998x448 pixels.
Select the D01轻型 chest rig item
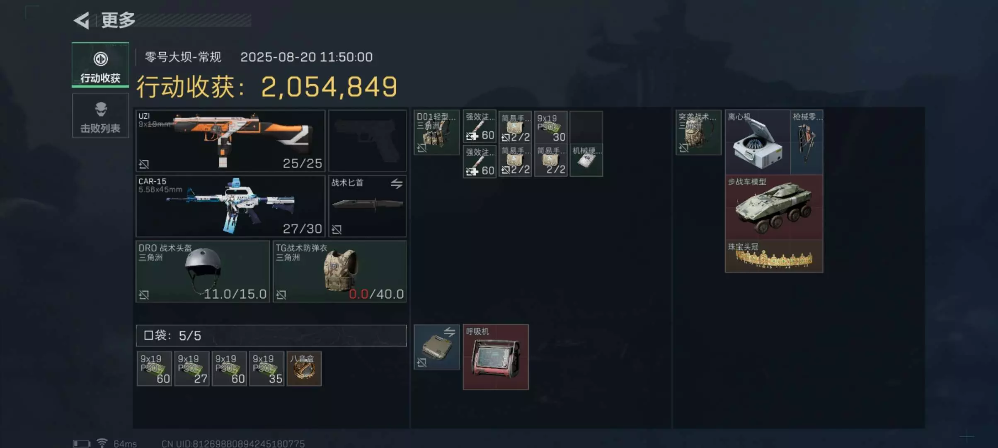coord(436,132)
